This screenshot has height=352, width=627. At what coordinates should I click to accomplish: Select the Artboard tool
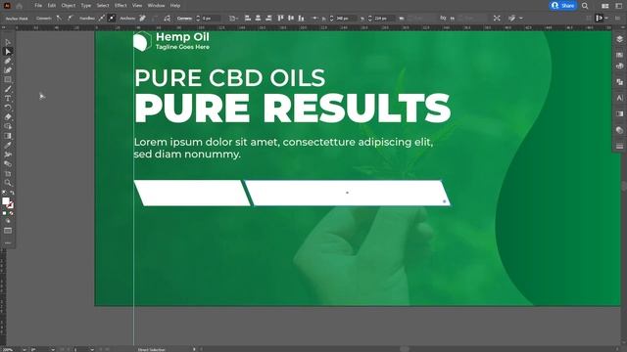pos(8,173)
